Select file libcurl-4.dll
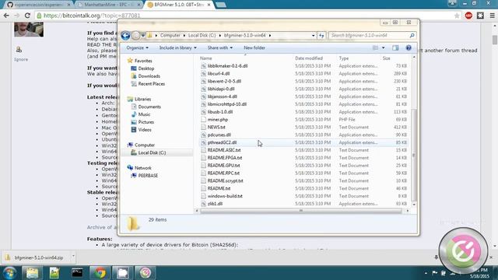Viewport: 498px width, 280px height. pyautogui.click(x=219, y=74)
